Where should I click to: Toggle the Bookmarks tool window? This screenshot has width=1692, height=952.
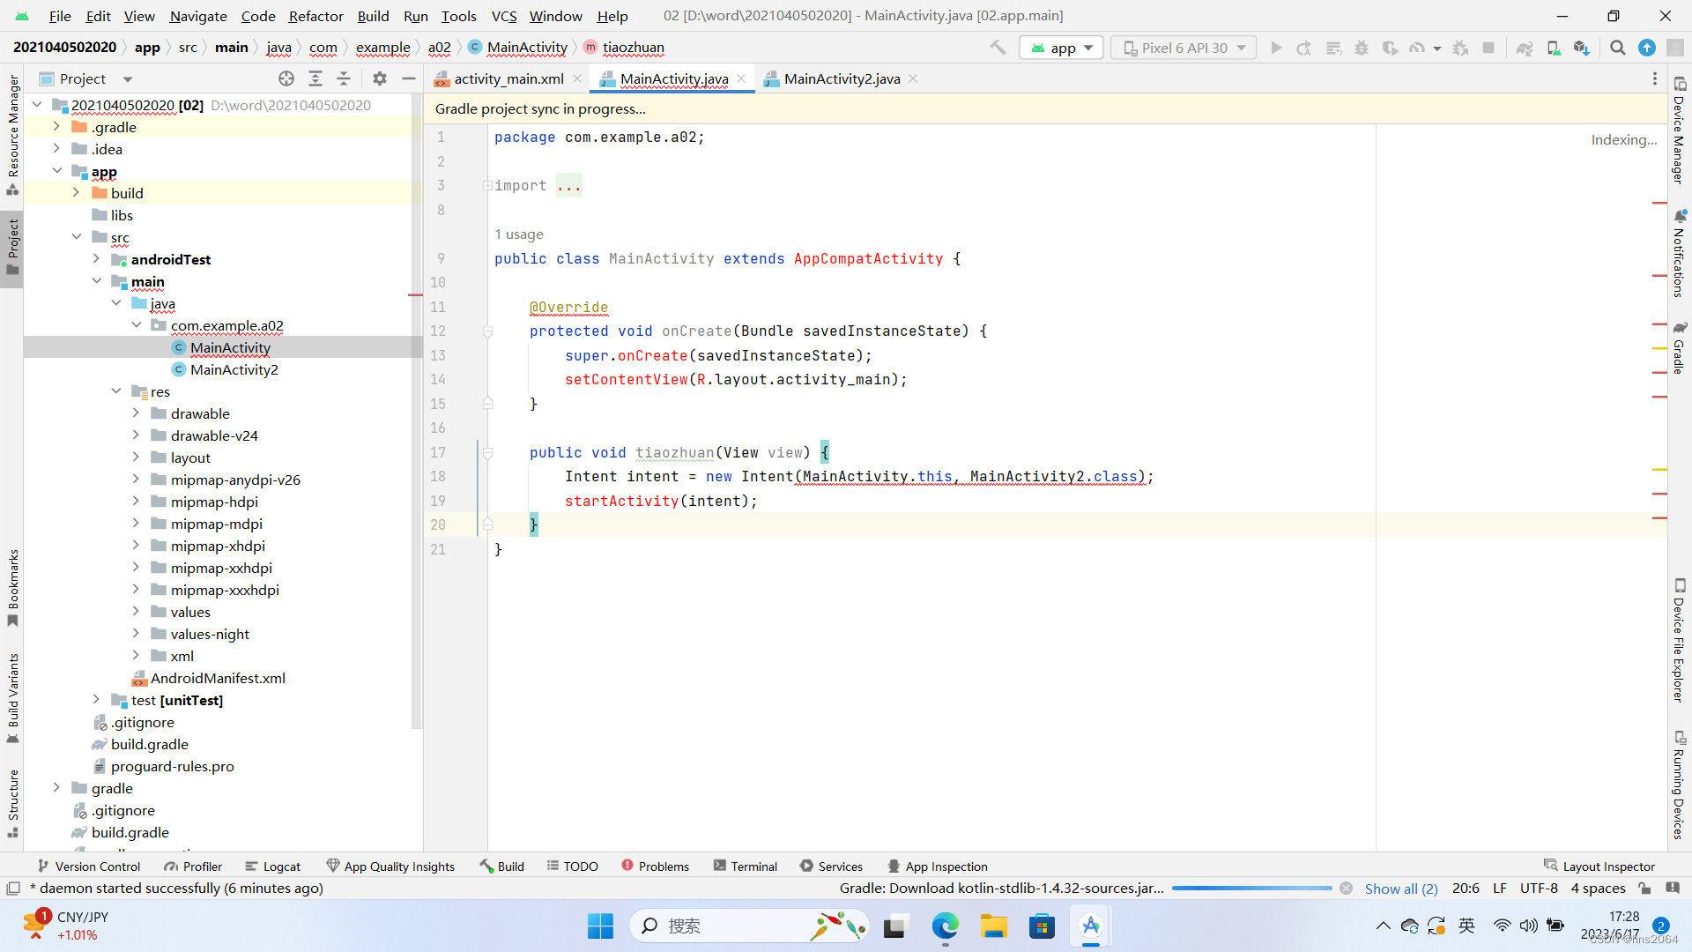click(13, 586)
